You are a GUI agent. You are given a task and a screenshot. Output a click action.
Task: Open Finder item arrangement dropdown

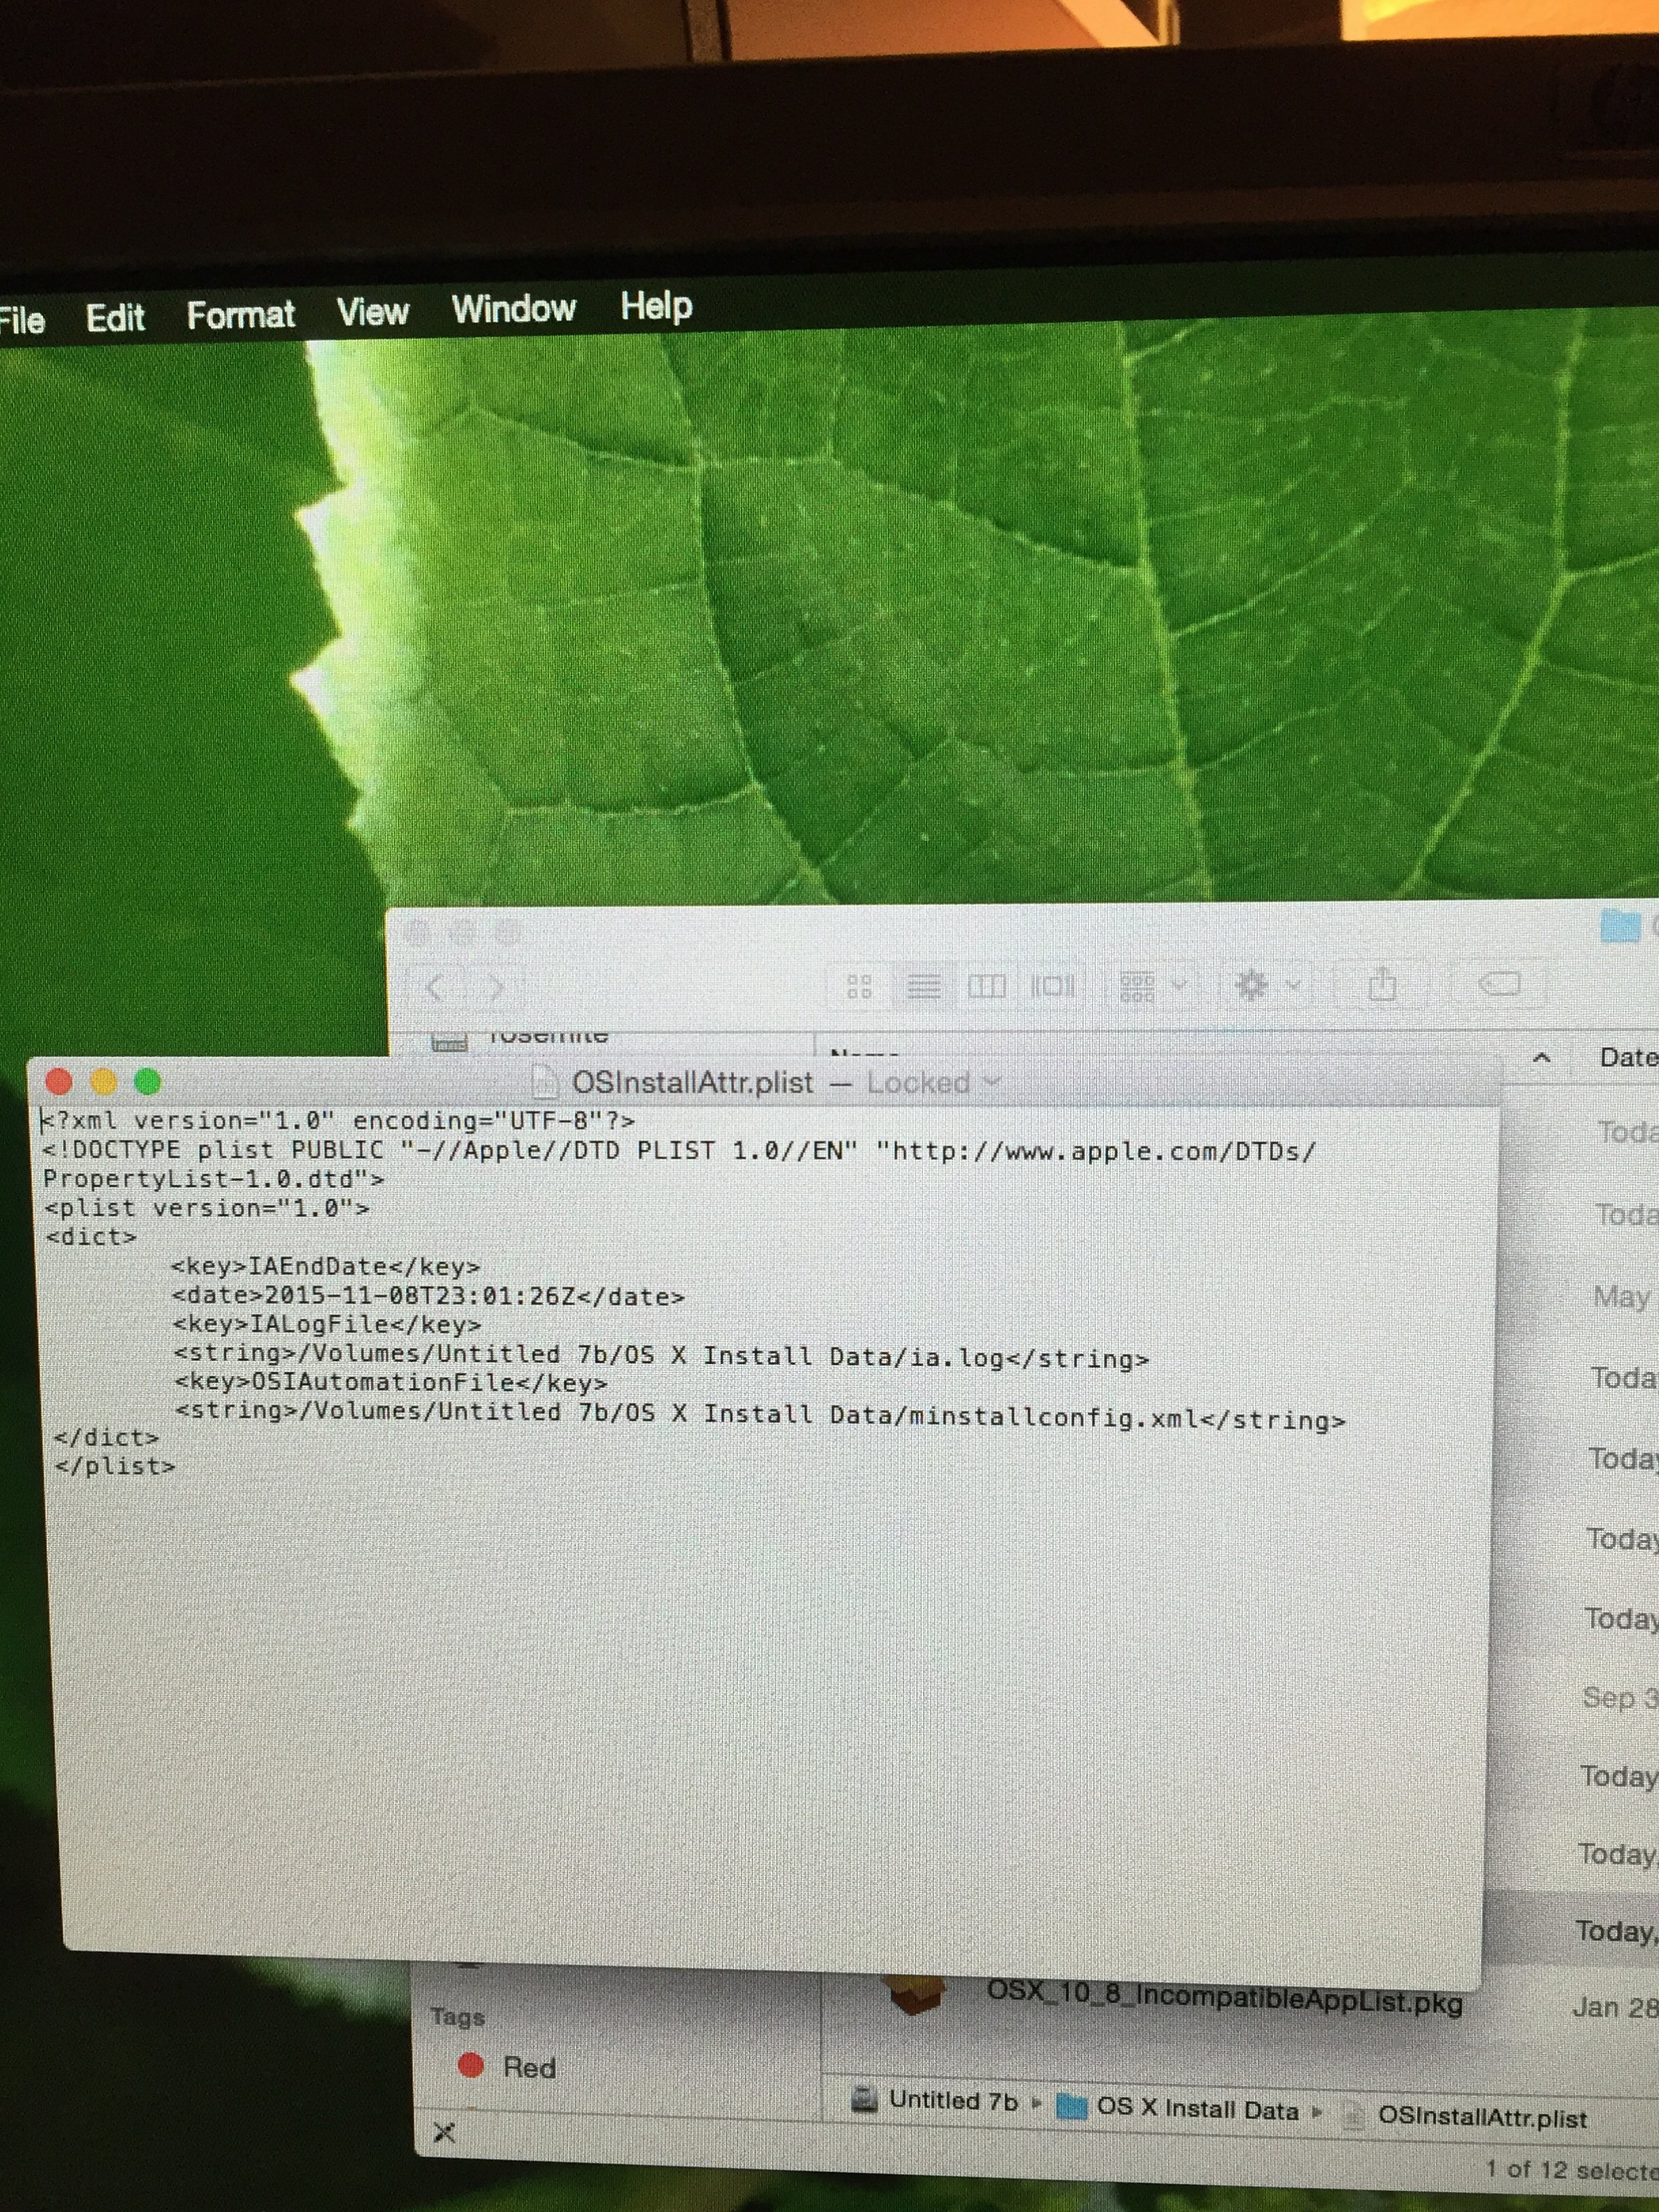1152,986
